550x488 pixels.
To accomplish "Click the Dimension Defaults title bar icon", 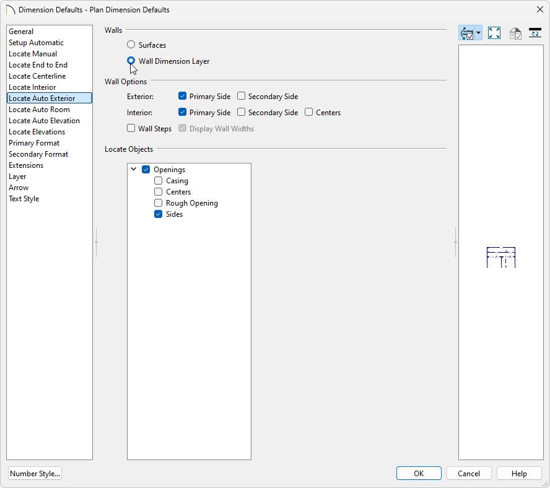I will 11,9.
